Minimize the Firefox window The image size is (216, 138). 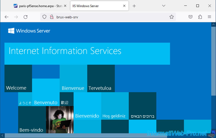[186, 6]
